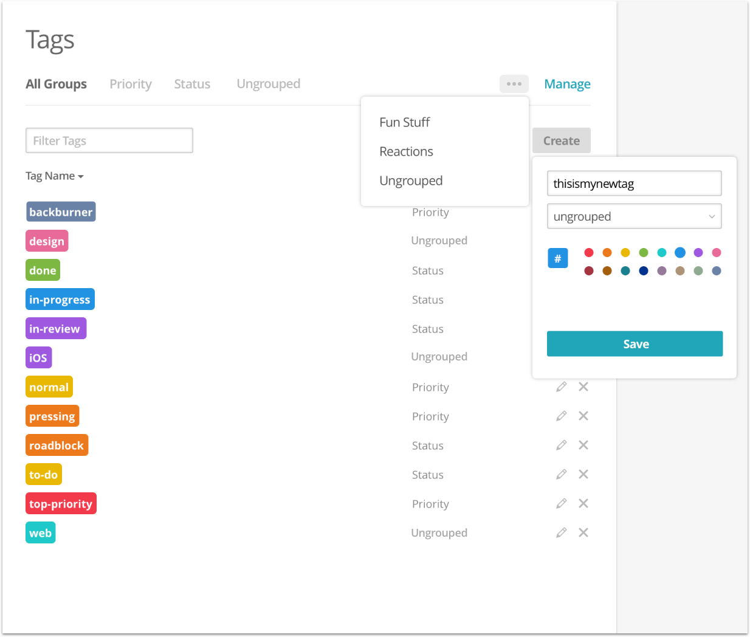
Task: Click the pencil edit icon for normal tag
Action: 561,387
